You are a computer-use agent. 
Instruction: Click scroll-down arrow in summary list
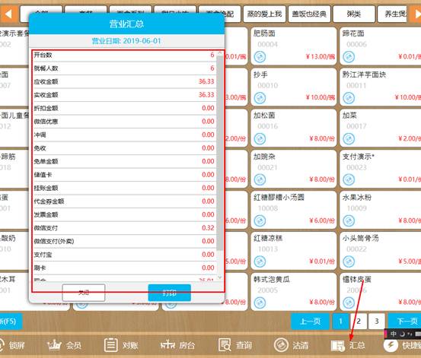(x=220, y=277)
